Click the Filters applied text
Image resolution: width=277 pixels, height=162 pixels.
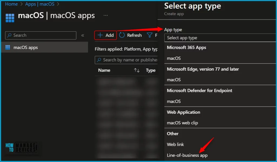click(126, 49)
